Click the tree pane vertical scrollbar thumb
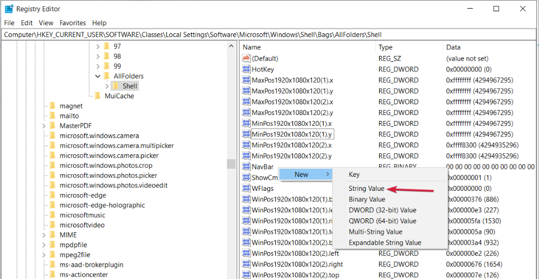539x279 pixels. (231, 164)
